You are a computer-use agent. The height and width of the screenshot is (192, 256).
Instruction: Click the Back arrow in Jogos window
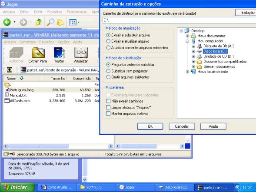pos(7,22)
